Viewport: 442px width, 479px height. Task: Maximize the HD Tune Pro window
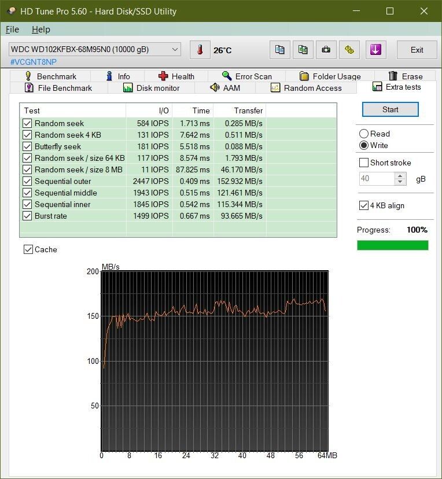tap(390, 11)
